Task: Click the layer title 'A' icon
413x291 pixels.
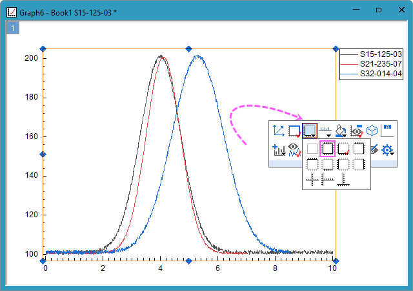Action: [387, 131]
